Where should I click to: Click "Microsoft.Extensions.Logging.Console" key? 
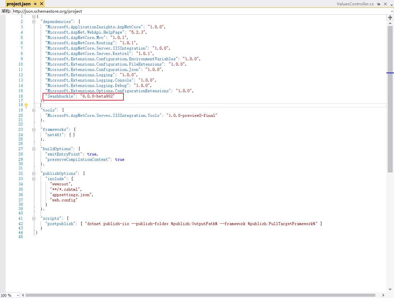(90, 80)
